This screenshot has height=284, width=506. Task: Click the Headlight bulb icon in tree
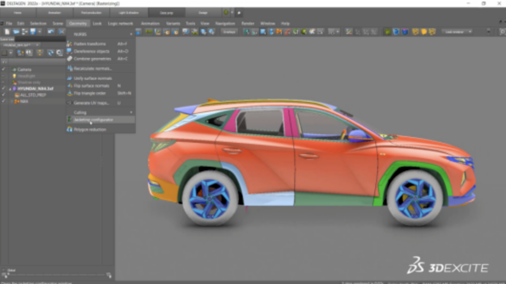[x=14, y=76]
